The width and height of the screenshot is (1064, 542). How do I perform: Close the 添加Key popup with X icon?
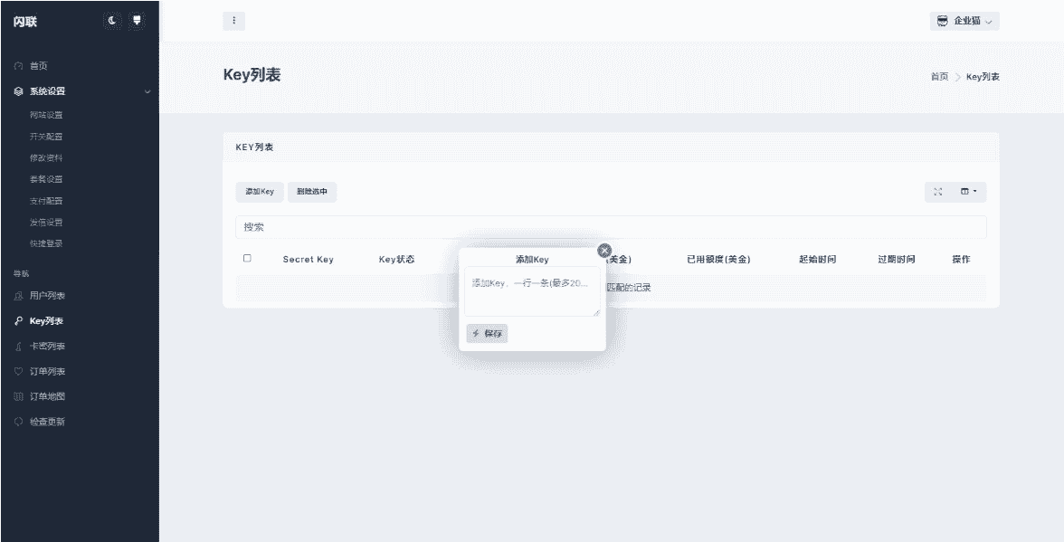[x=605, y=251]
